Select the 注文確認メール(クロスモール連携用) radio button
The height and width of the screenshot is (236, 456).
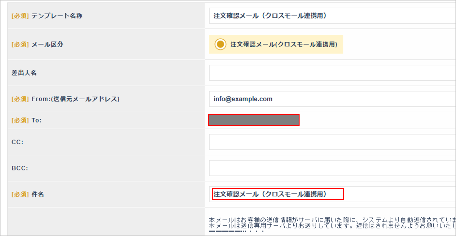(x=220, y=44)
